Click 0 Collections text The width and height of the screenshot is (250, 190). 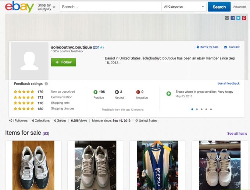41,121
